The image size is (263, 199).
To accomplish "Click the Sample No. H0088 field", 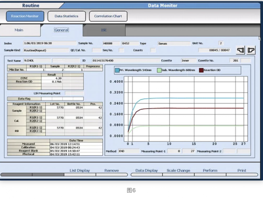I will point(111,44).
